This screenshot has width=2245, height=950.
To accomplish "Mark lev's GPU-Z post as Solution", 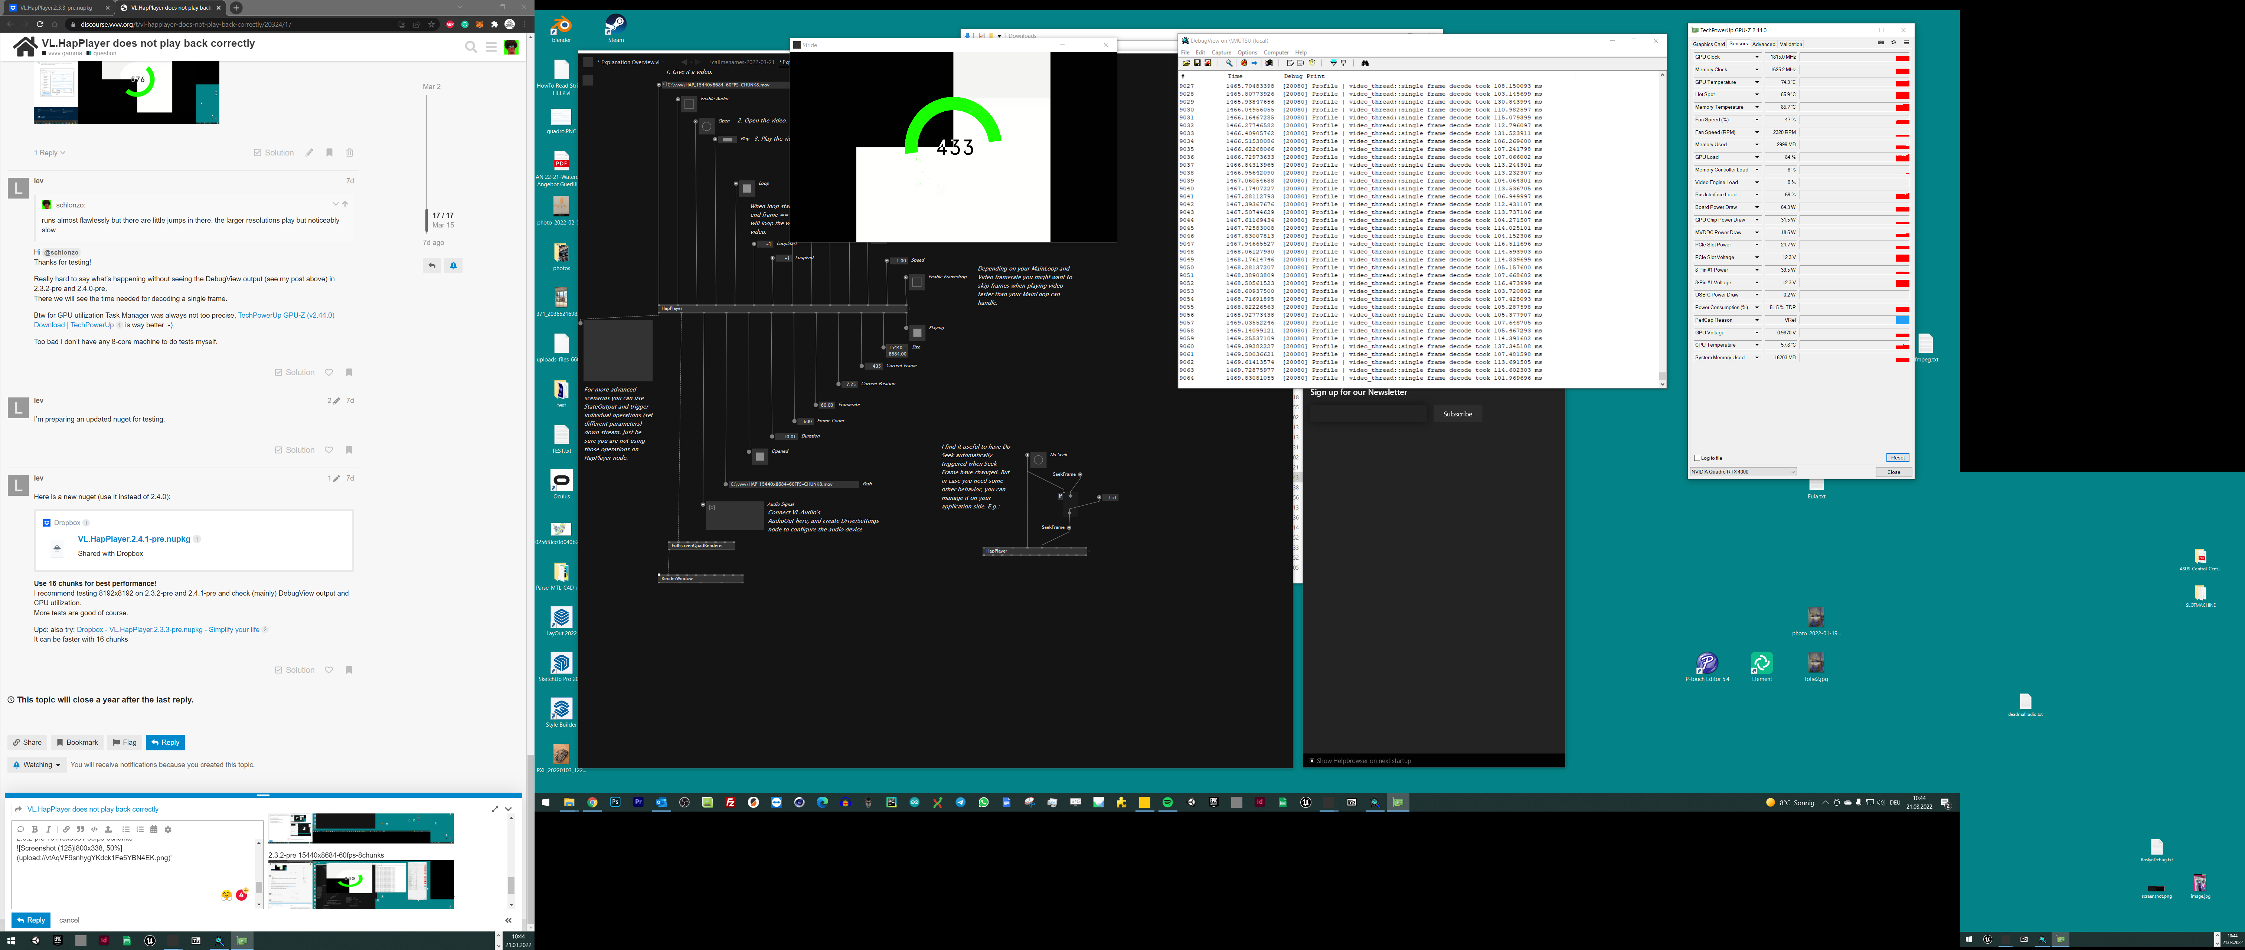I will click(295, 372).
